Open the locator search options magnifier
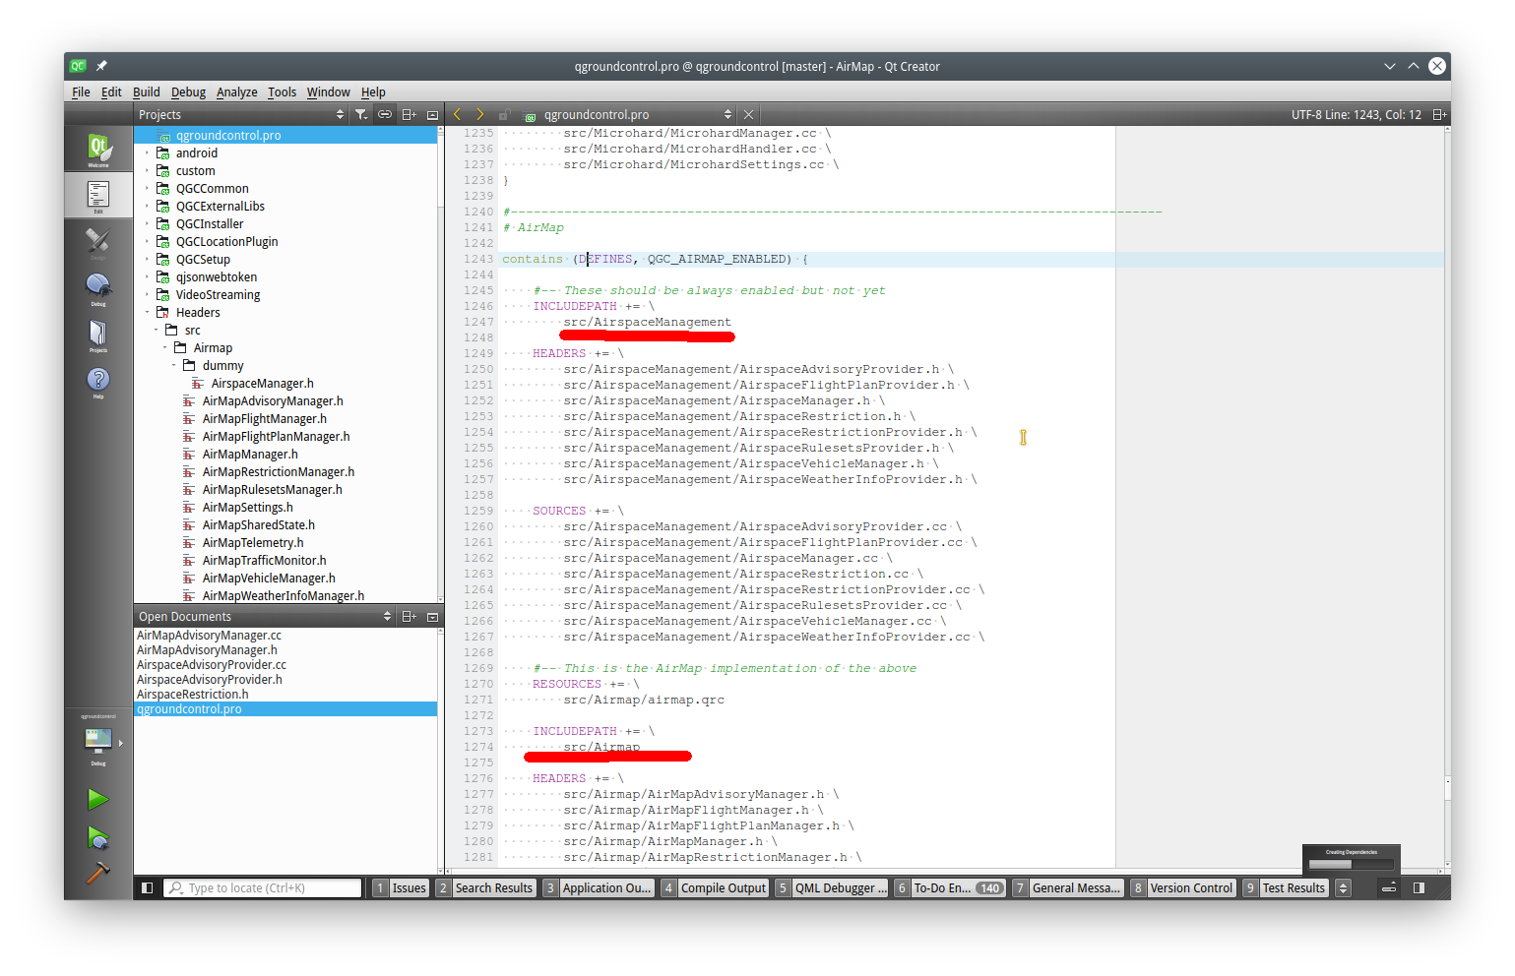The image size is (1515, 976). [x=175, y=888]
